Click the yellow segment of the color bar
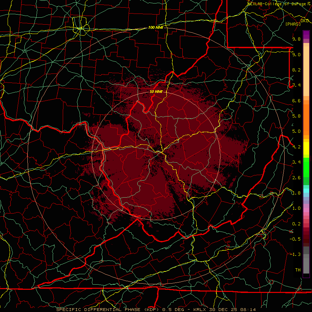Image resolution: width=312 pixels, height=312 pixels. click(x=306, y=148)
